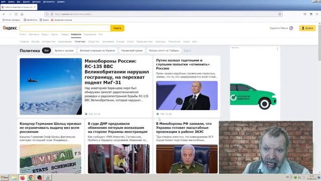321x181 pixels.
Task: Open the first bookmarks toolbar item
Action: coord(11,20)
